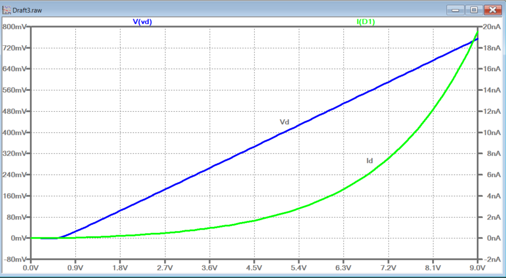Click the 80mV left axis label

coord(16,217)
